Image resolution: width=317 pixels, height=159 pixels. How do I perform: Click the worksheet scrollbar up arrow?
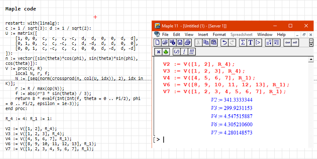click(x=311, y=59)
